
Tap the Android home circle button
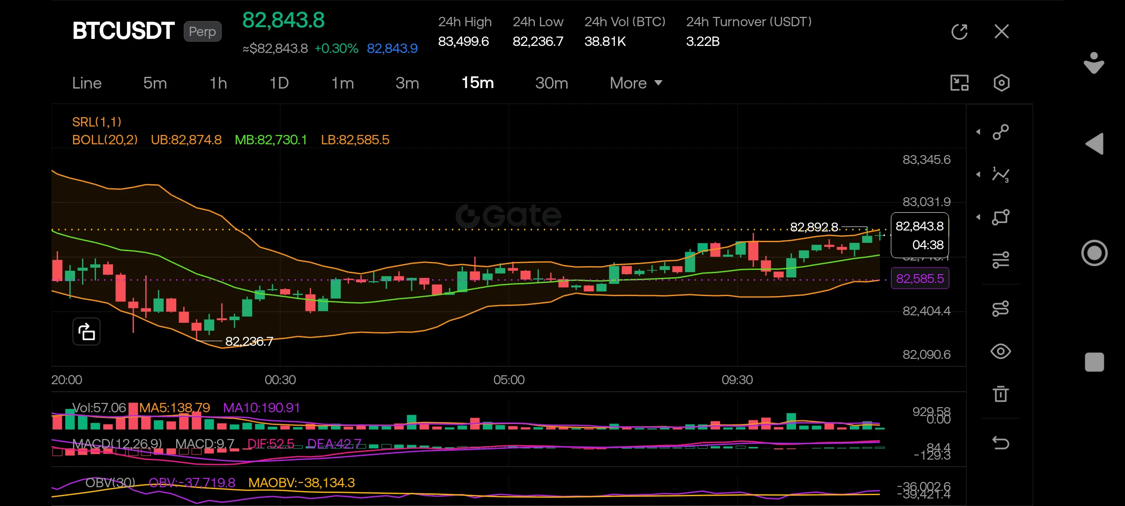[1095, 253]
